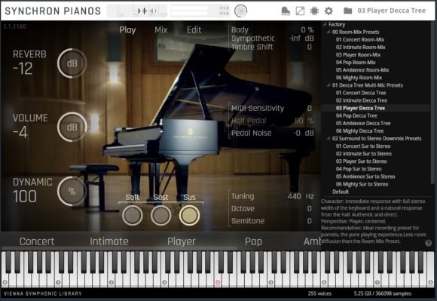The width and height of the screenshot is (437, 301).
Task: Click the help question mark icon
Action: click(x=429, y=243)
